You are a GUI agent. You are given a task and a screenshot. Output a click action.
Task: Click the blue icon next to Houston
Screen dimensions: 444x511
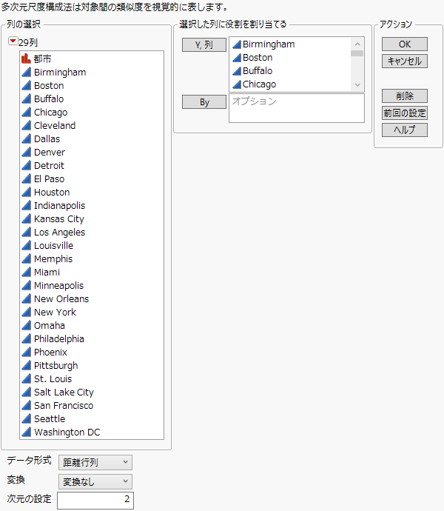click(x=26, y=193)
